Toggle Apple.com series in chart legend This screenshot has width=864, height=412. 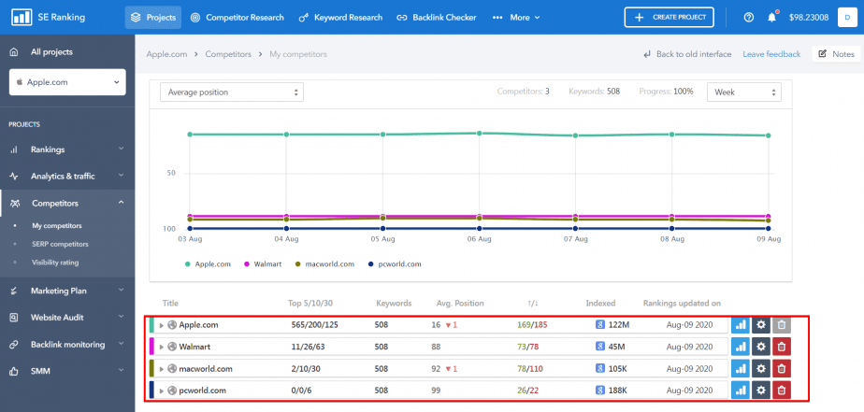click(208, 263)
